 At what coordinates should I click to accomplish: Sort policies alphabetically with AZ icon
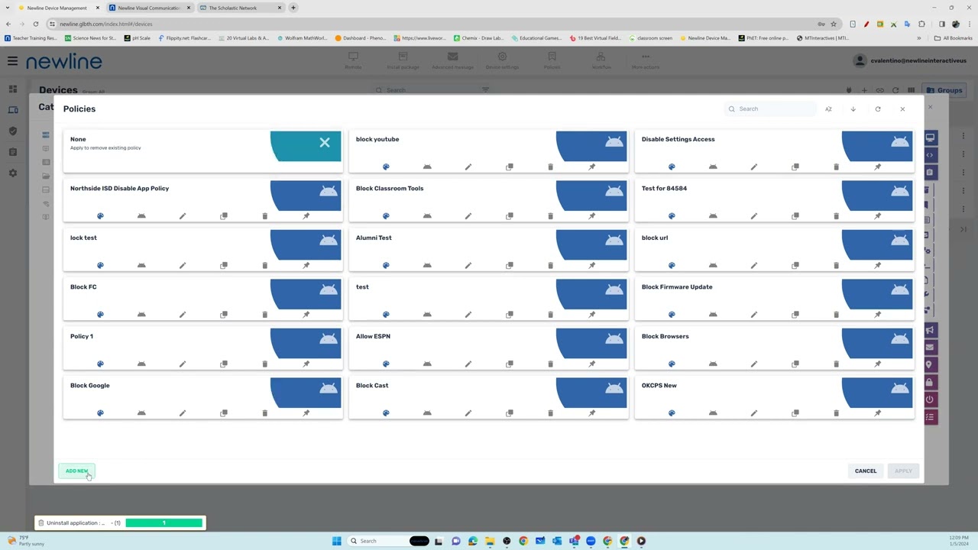828,109
